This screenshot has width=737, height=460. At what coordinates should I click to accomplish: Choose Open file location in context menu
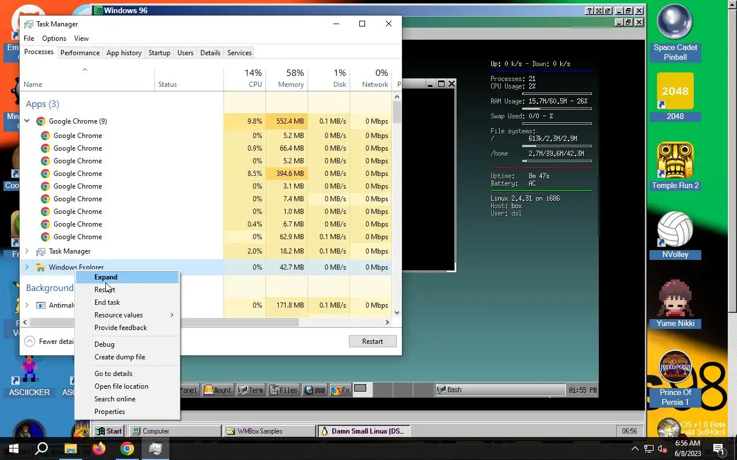[x=127, y=386]
